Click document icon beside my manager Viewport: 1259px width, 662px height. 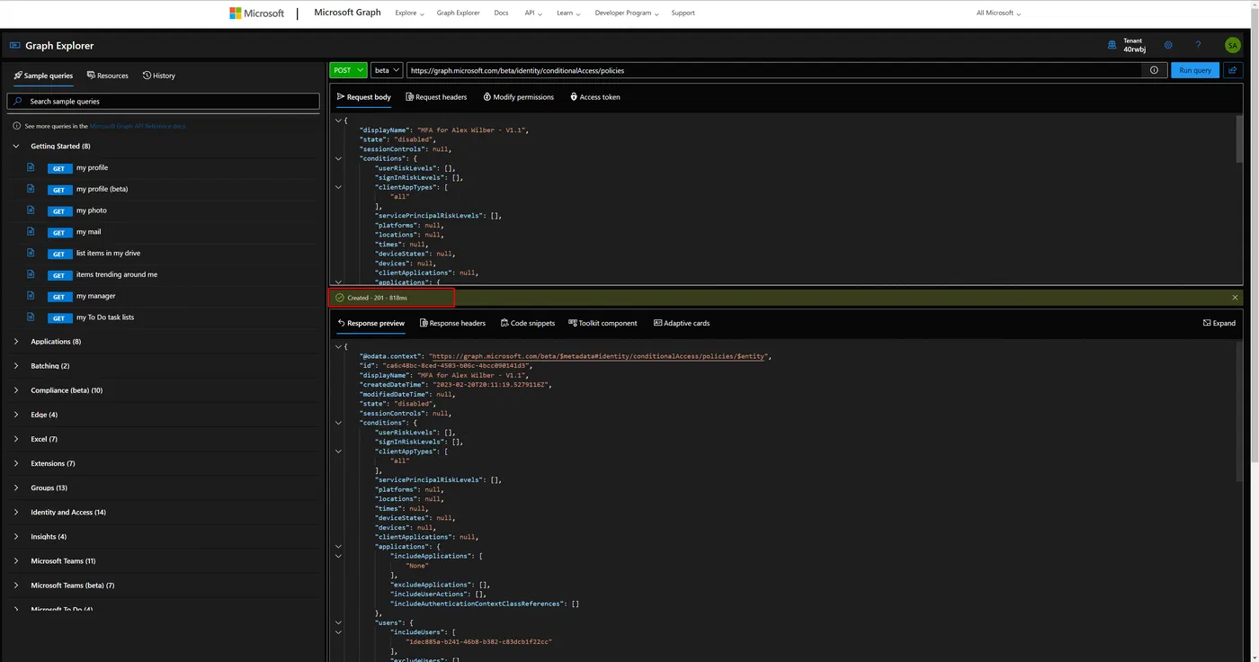(x=31, y=295)
